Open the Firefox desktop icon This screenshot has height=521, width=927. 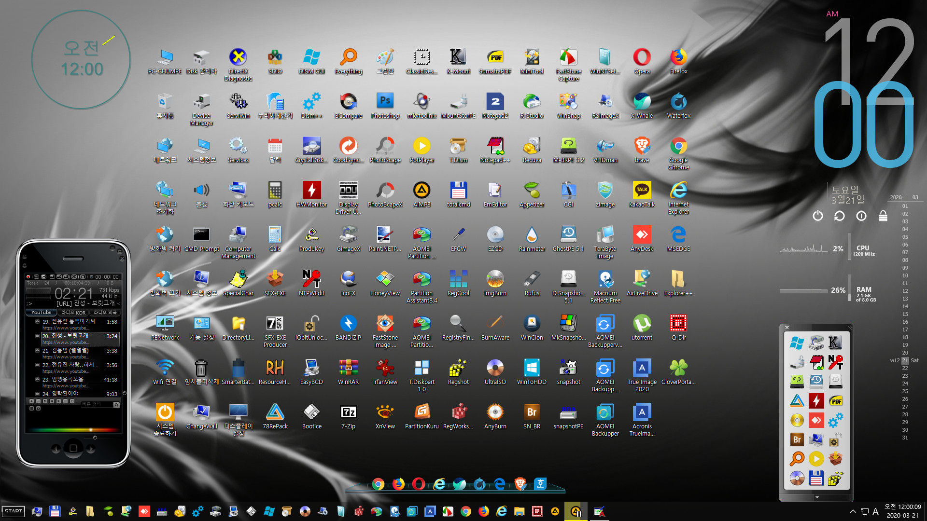point(678,61)
